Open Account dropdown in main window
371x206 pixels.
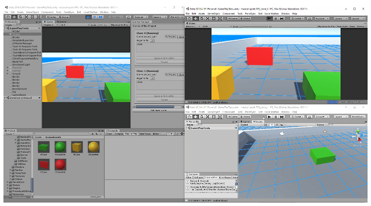[141, 17]
